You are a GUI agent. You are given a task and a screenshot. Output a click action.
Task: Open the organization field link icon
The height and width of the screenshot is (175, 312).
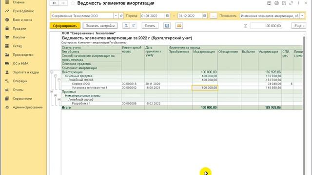121,16
